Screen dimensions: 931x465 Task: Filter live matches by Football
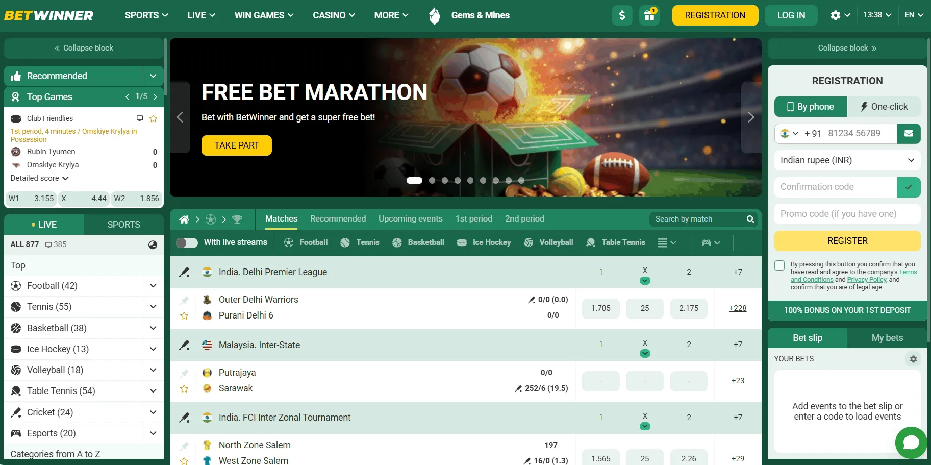click(x=305, y=242)
